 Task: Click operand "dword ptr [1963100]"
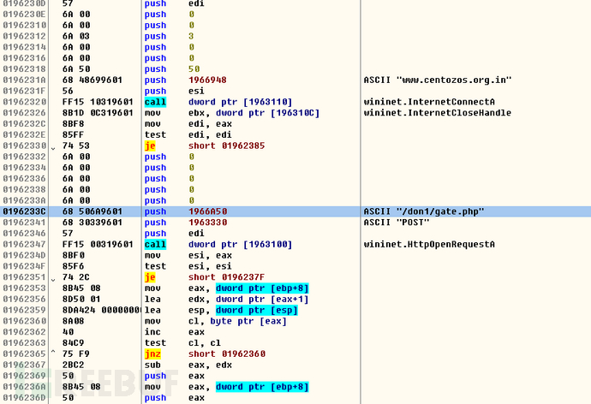pos(240,244)
